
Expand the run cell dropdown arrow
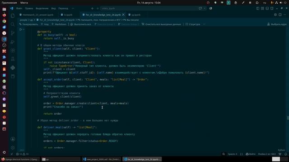point(24,29)
